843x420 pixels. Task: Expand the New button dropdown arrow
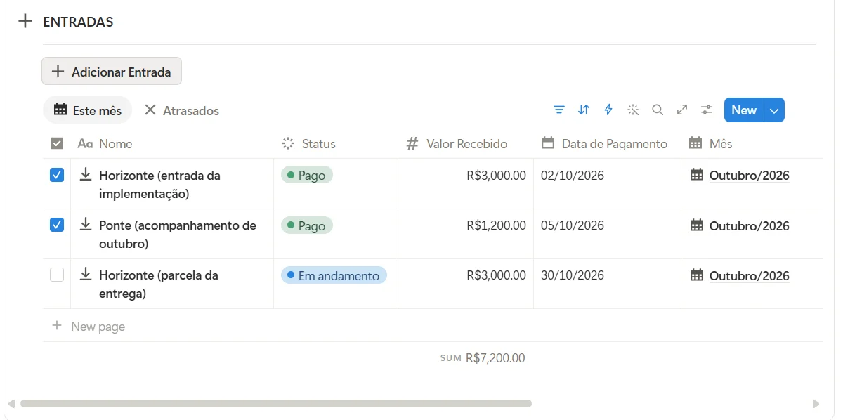pyautogui.click(x=774, y=110)
